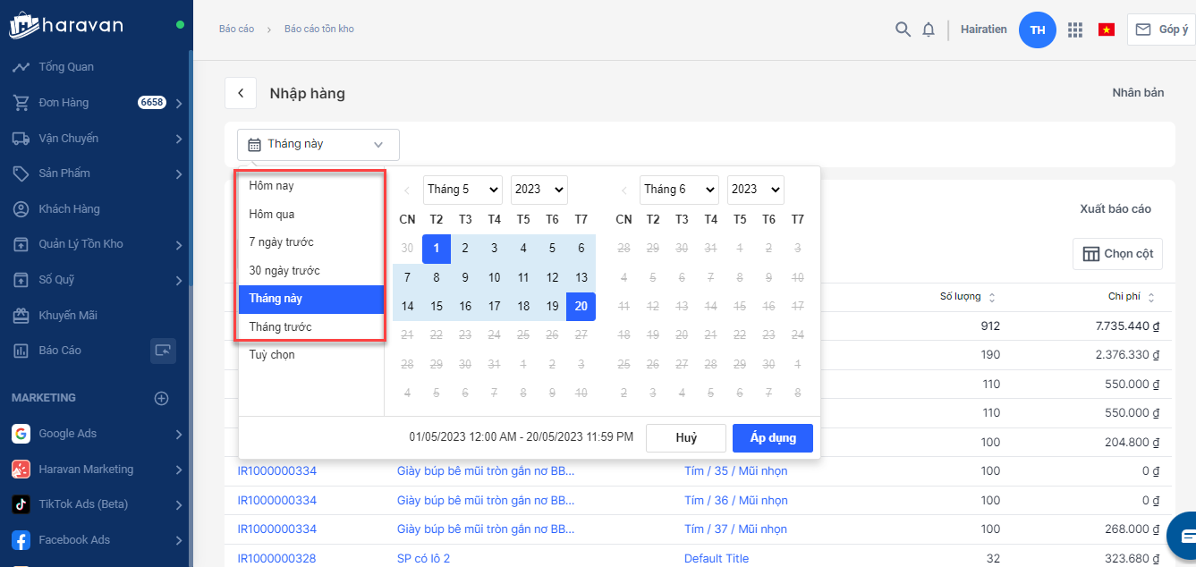Click the back arrow beside Nhập hàng

pos(240,94)
